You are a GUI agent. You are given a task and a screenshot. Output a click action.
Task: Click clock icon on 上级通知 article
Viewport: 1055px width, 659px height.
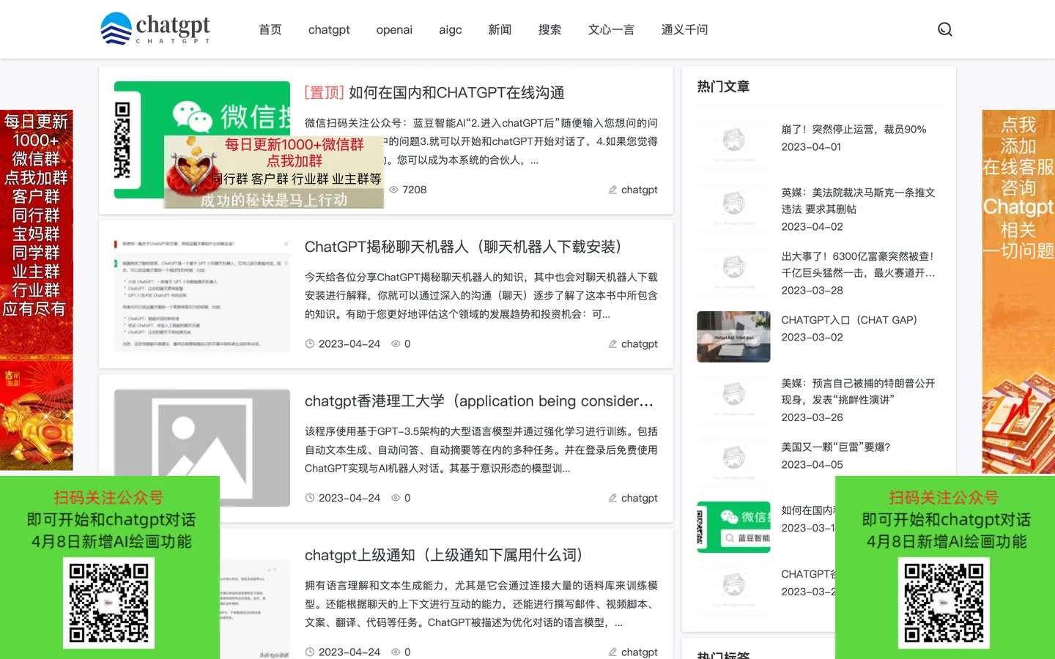pyautogui.click(x=310, y=652)
